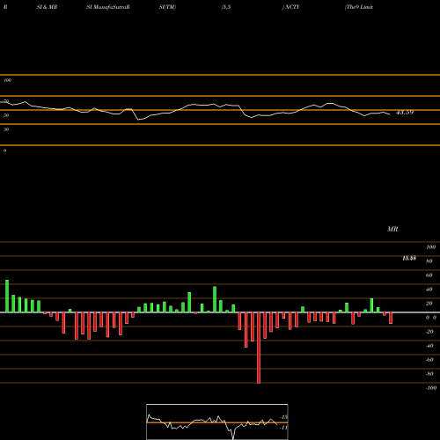Click the MR axis label 40
The image size is (440, 440).
click(429, 290)
